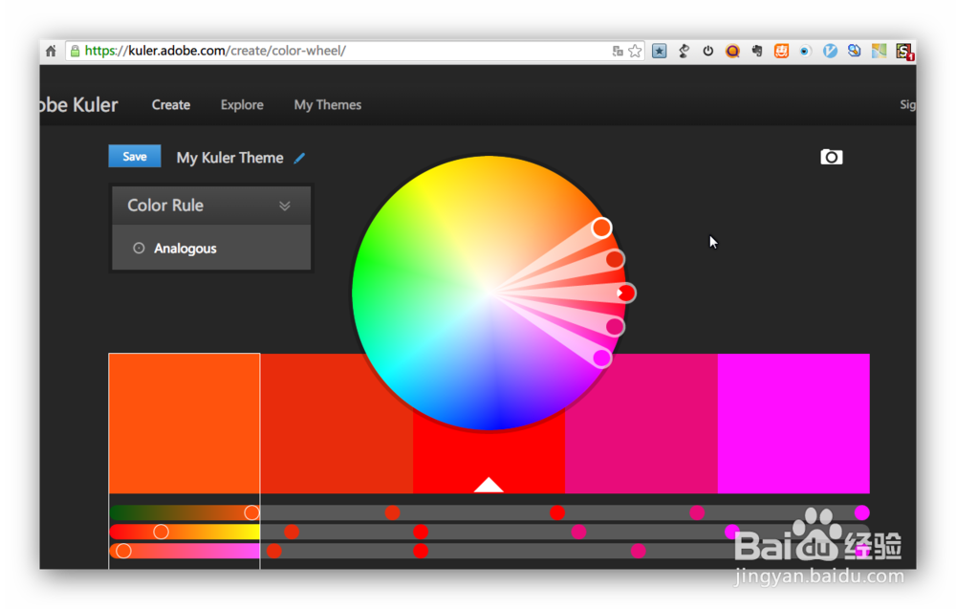
Task: Click the translate page icon in address bar
Action: [618, 52]
